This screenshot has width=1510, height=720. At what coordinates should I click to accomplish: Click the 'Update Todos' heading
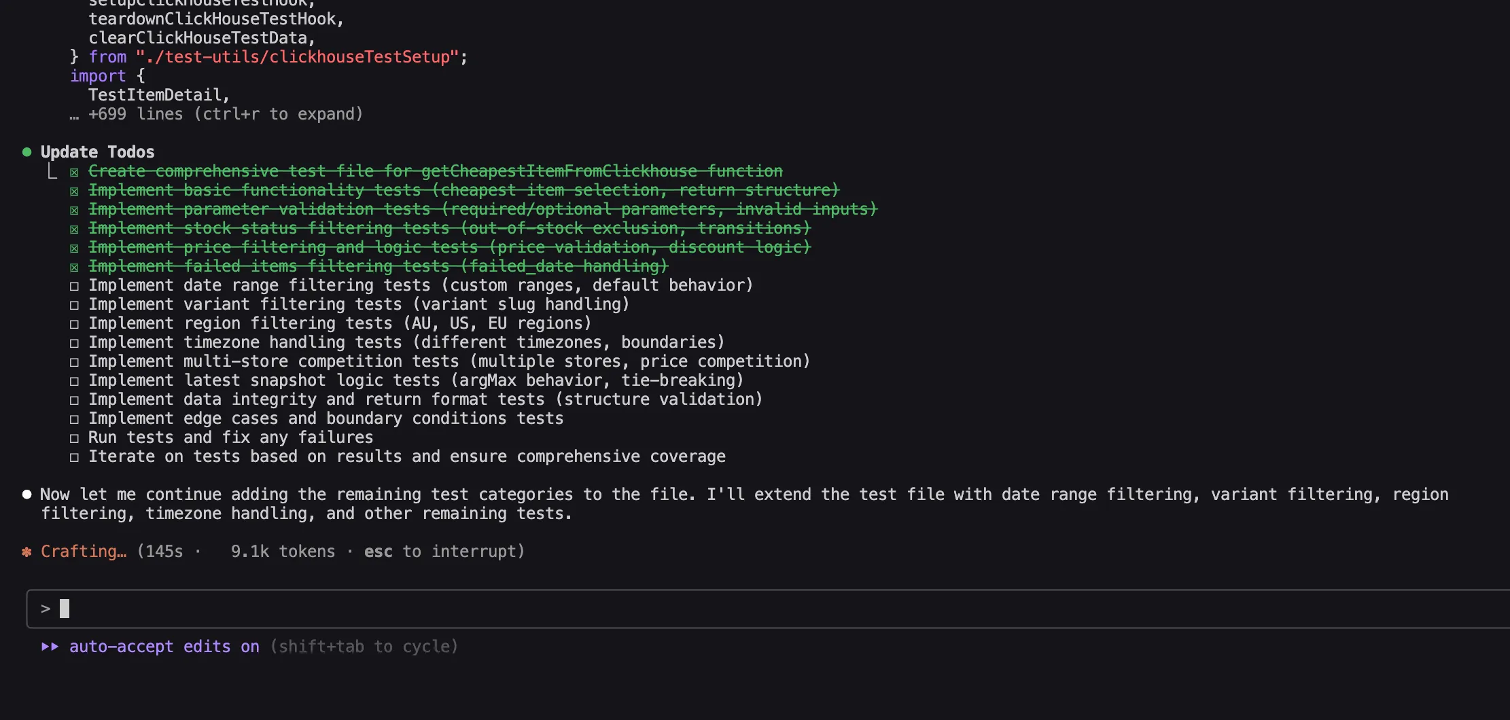tap(97, 152)
